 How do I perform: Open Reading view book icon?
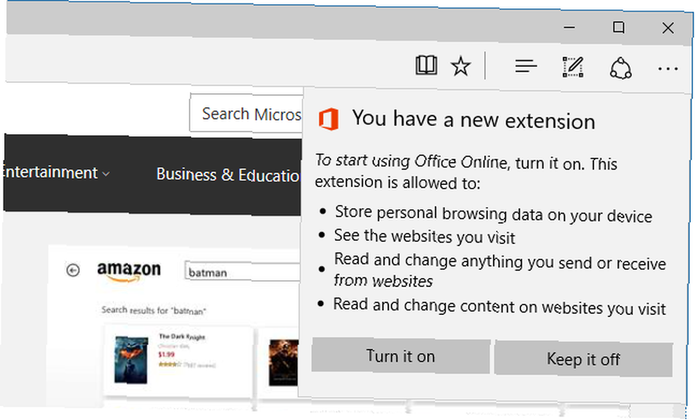426,65
